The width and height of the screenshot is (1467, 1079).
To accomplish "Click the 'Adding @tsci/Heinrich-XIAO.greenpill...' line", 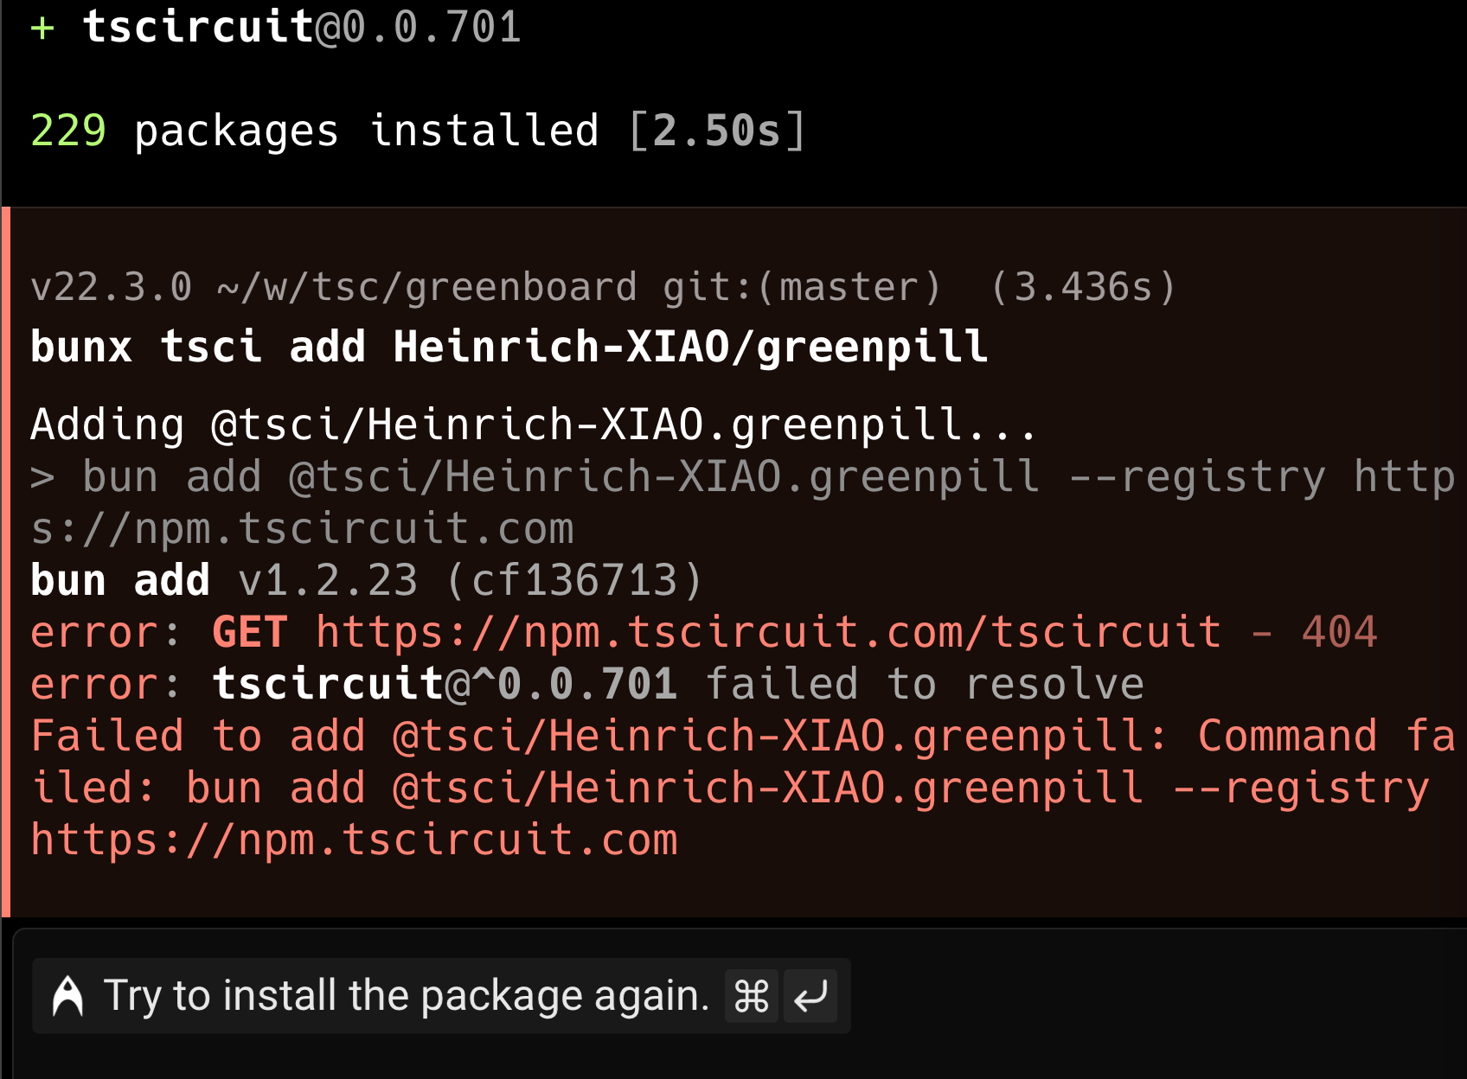I will click(x=532, y=425).
